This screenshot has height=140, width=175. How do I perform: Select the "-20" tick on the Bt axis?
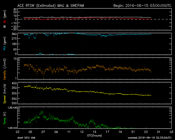[14, 27]
